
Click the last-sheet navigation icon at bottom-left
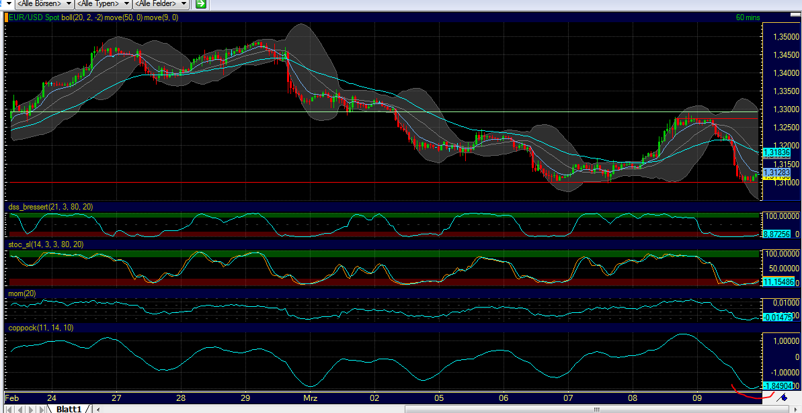coord(41,408)
